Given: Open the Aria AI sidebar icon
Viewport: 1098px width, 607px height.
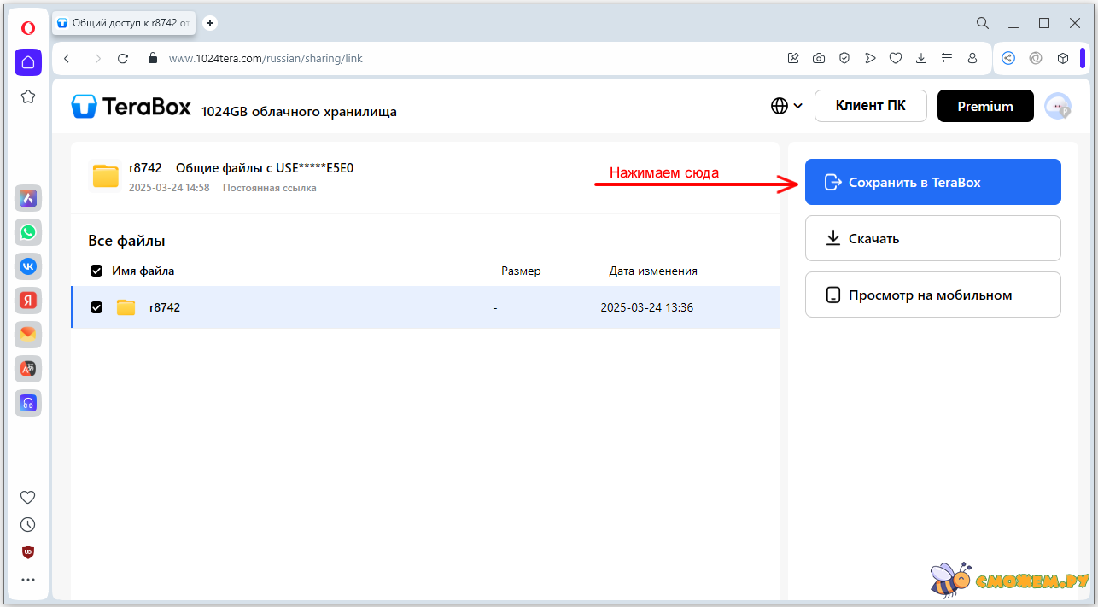Looking at the screenshot, I should click(x=28, y=198).
